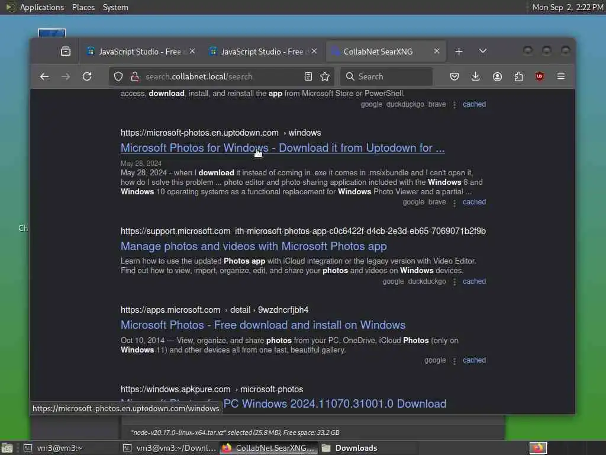Bookmark this page with the star icon
Viewport: 606px width, 455px height.
click(325, 76)
